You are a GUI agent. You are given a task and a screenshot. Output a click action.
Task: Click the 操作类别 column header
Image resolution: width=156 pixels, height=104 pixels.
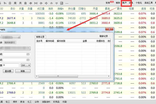61,41
